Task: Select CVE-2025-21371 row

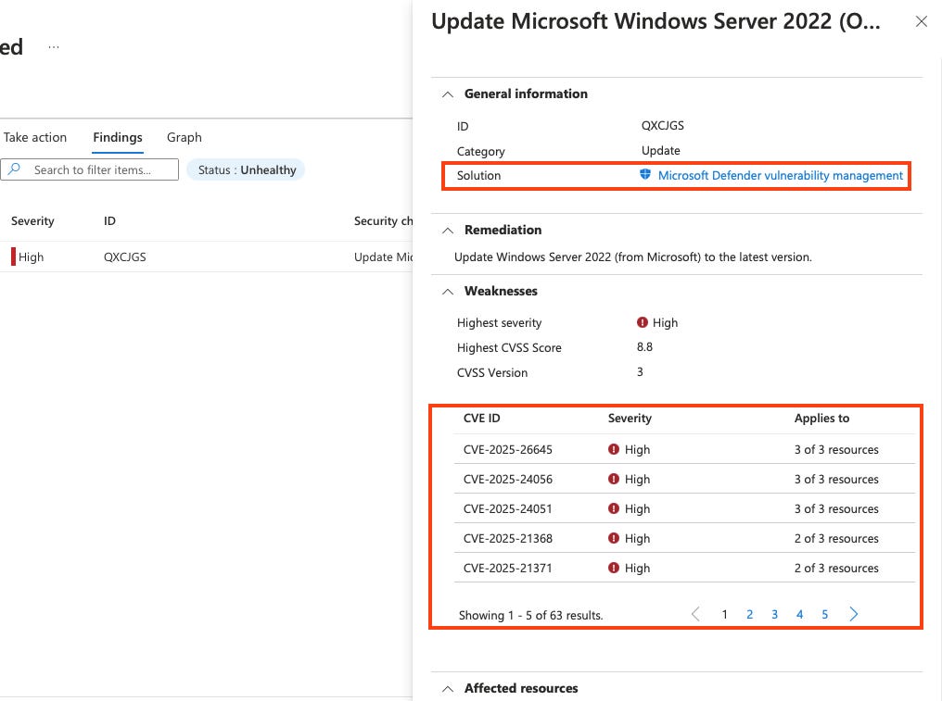Action: 684,567
